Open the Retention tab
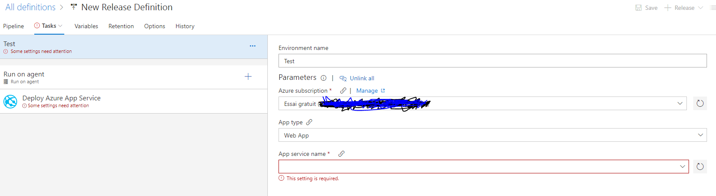 click(121, 26)
